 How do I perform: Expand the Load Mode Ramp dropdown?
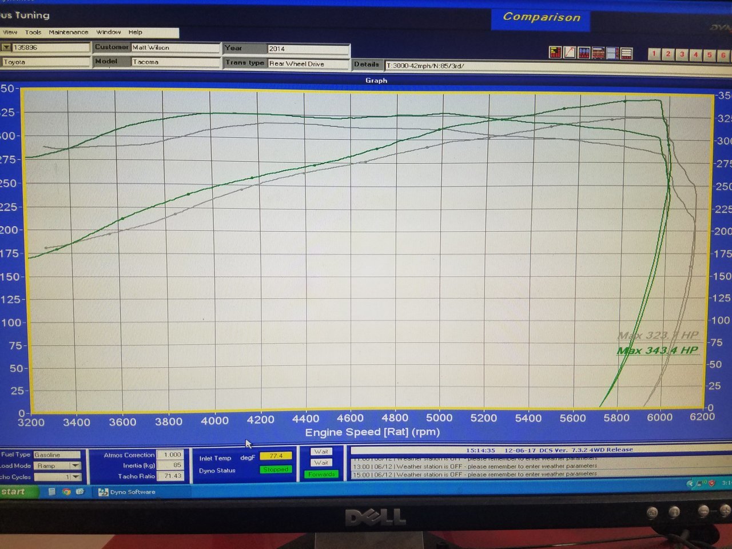click(75, 466)
